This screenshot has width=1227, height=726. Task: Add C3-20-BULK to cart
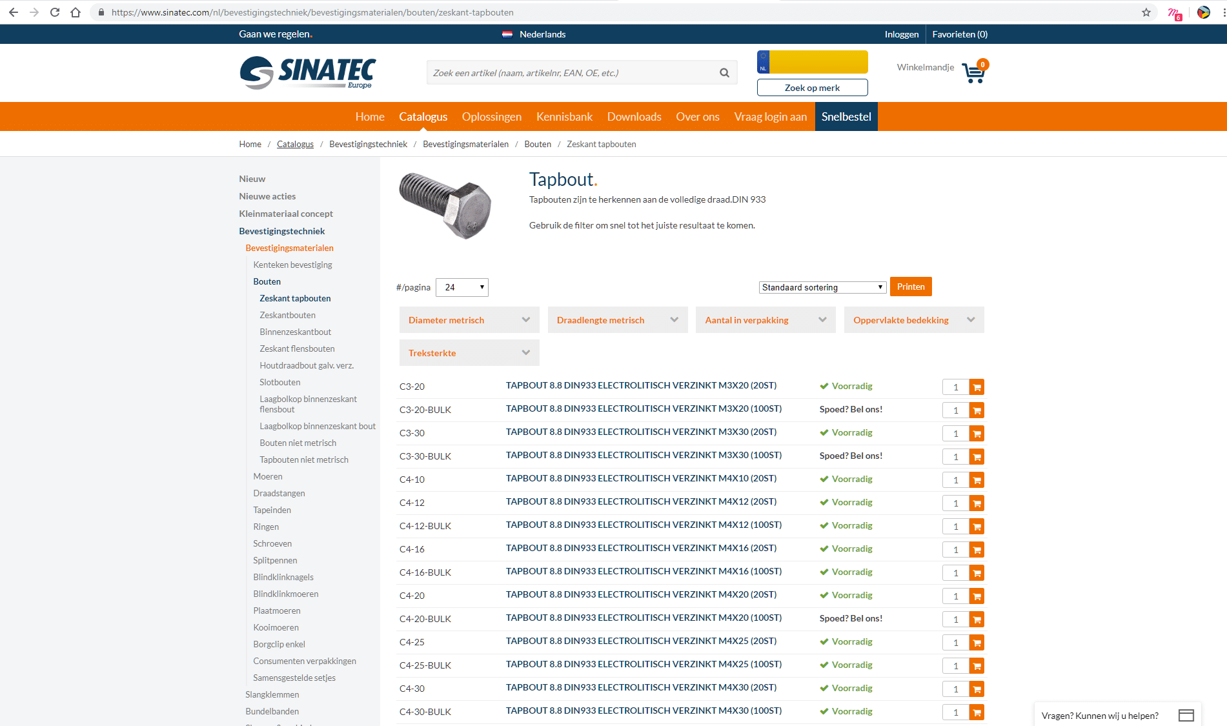click(x=977, y=410)
